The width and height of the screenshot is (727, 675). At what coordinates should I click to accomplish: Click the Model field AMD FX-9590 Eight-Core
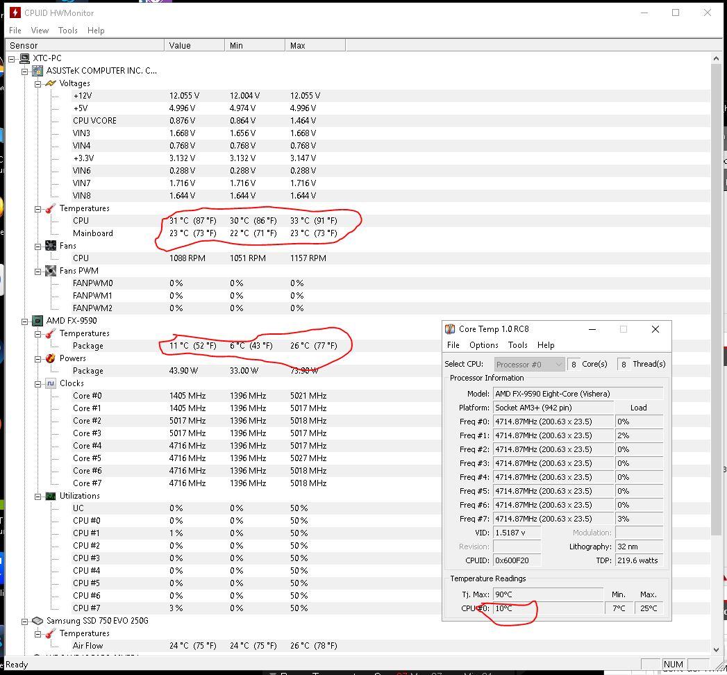click(578, 394)
